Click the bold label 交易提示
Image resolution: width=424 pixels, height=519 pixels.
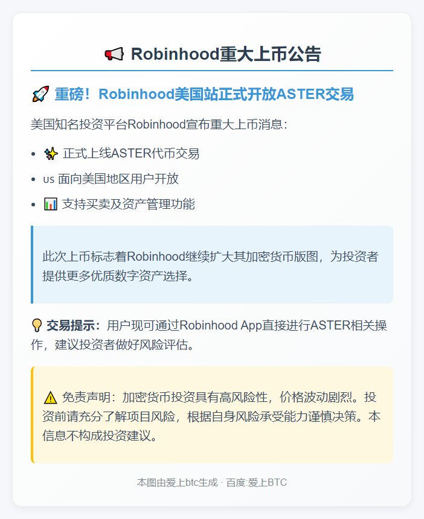[x=73, y=325]
